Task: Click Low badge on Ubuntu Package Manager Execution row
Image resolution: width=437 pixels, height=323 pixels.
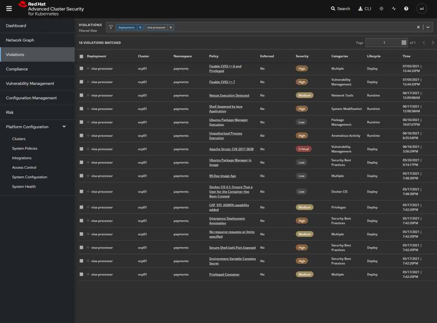Action: [x=301, y=122]
